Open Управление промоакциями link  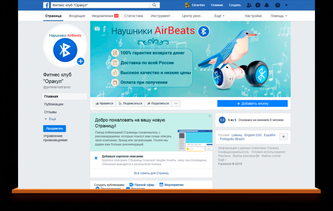55,138
